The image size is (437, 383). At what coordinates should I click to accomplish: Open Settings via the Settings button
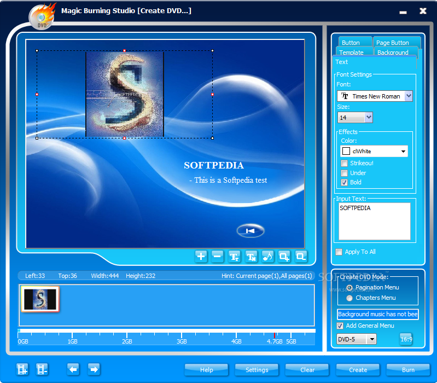[x=257, y=370]
